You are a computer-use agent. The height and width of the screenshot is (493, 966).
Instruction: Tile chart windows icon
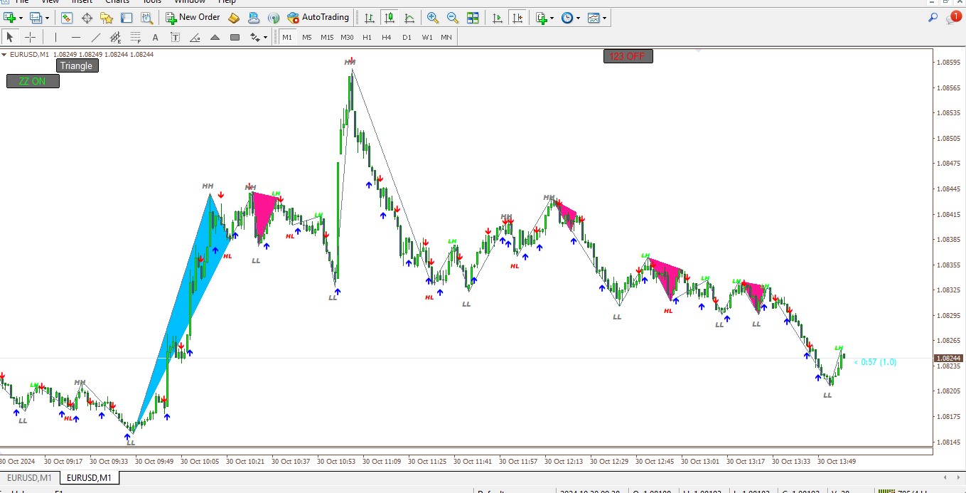pyautogui.click(x=473, y=18)
